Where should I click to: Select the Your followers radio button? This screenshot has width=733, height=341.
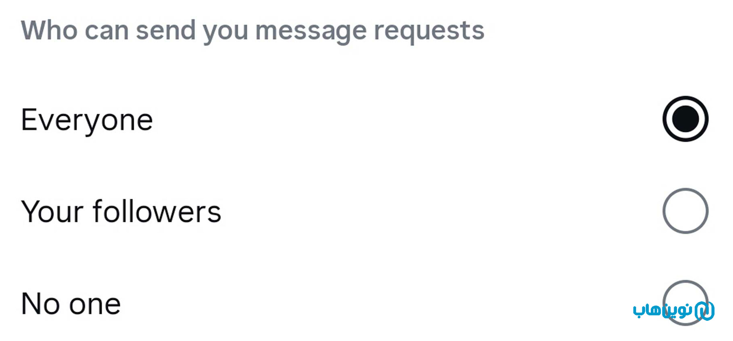[x=686, y=211]
